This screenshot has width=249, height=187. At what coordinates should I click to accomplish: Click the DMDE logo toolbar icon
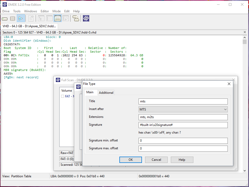[x=86, y=18]
